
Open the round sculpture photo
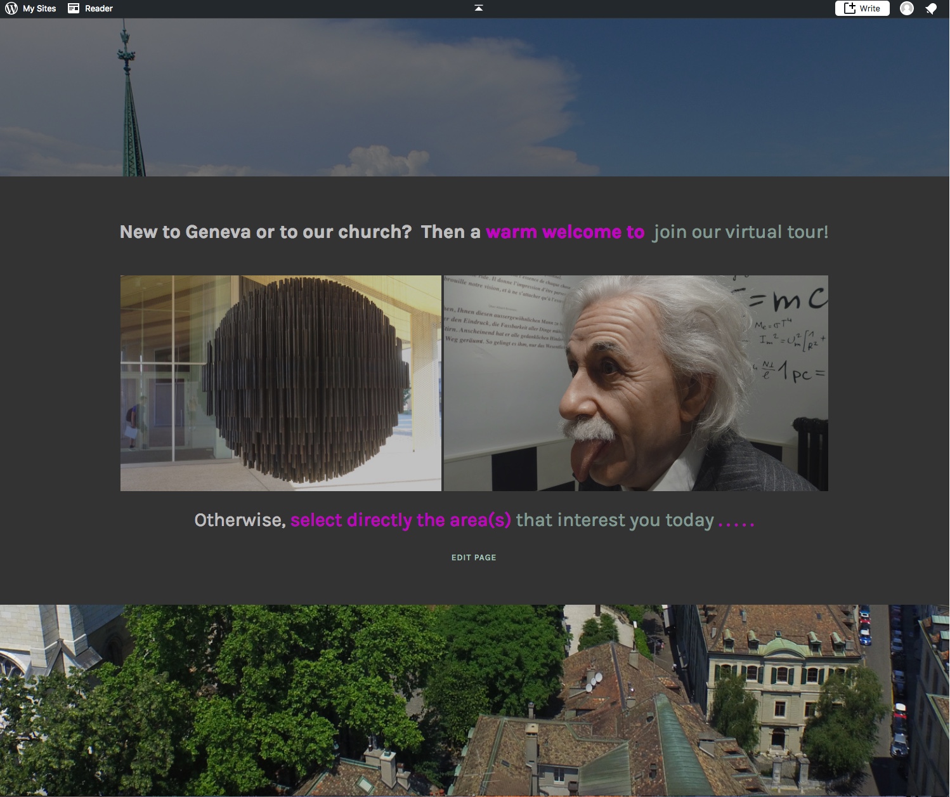pyautogui.click(x=281, y=383)
